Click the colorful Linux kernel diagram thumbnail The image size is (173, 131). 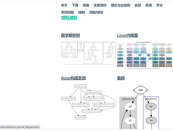pyautogui.click(x=145, y=55)
